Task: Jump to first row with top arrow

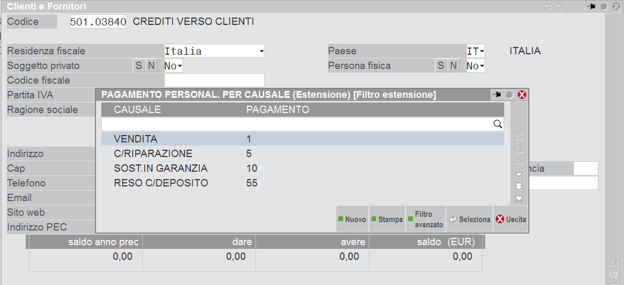Action: (x=519, y=136)
